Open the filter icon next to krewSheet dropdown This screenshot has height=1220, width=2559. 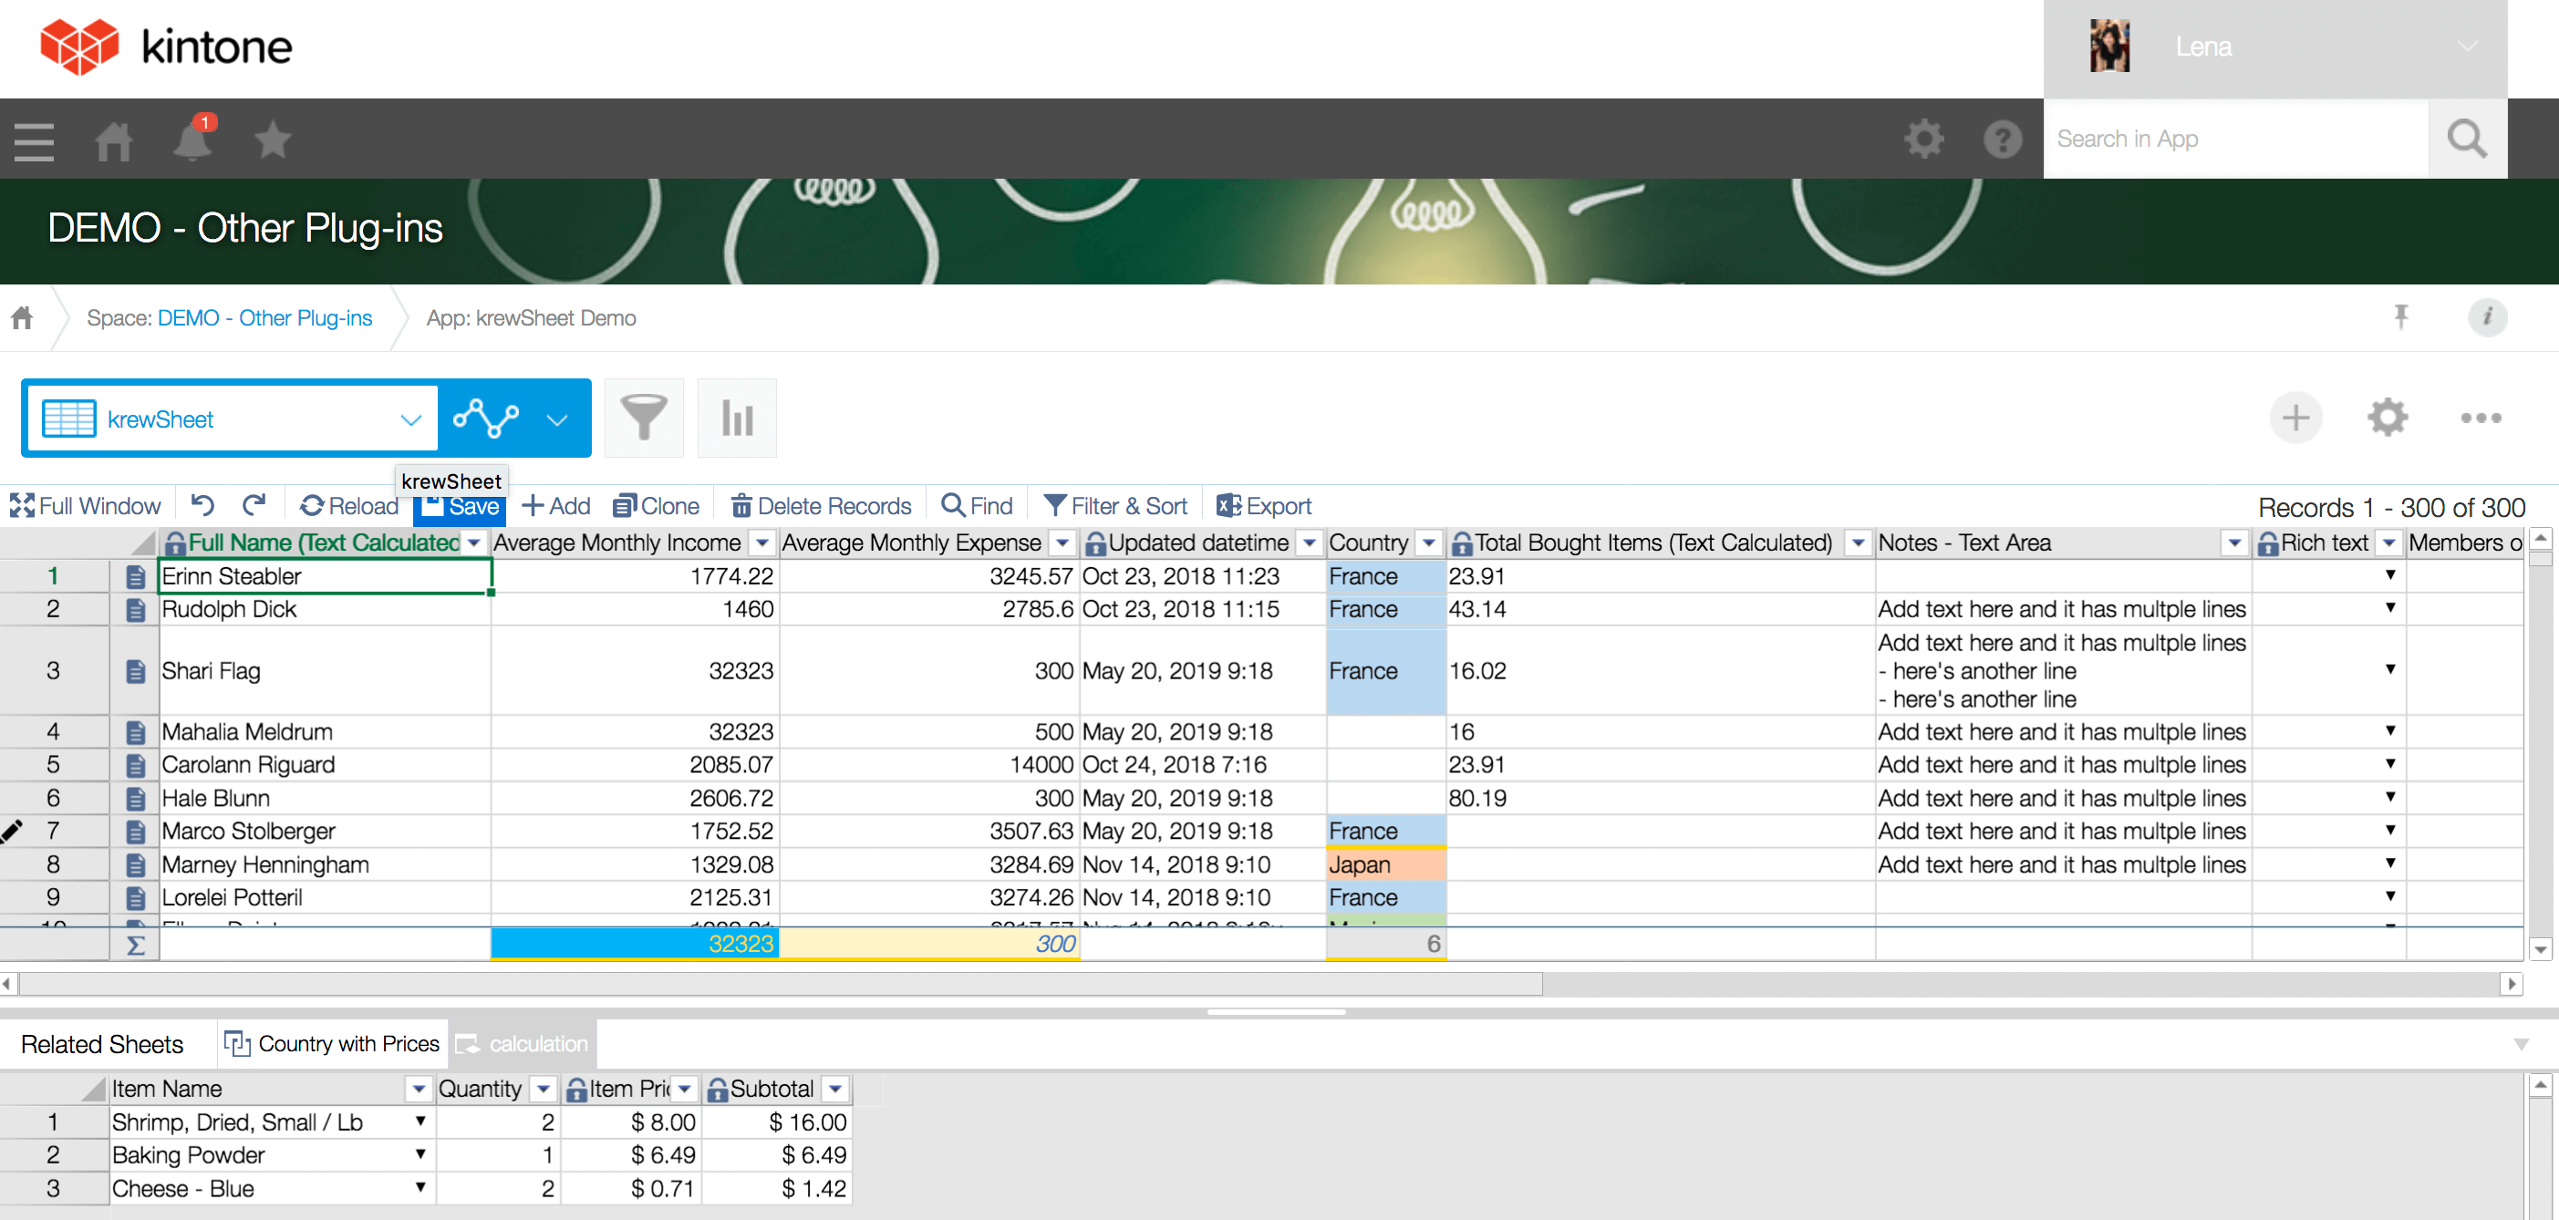click(644, 418)
